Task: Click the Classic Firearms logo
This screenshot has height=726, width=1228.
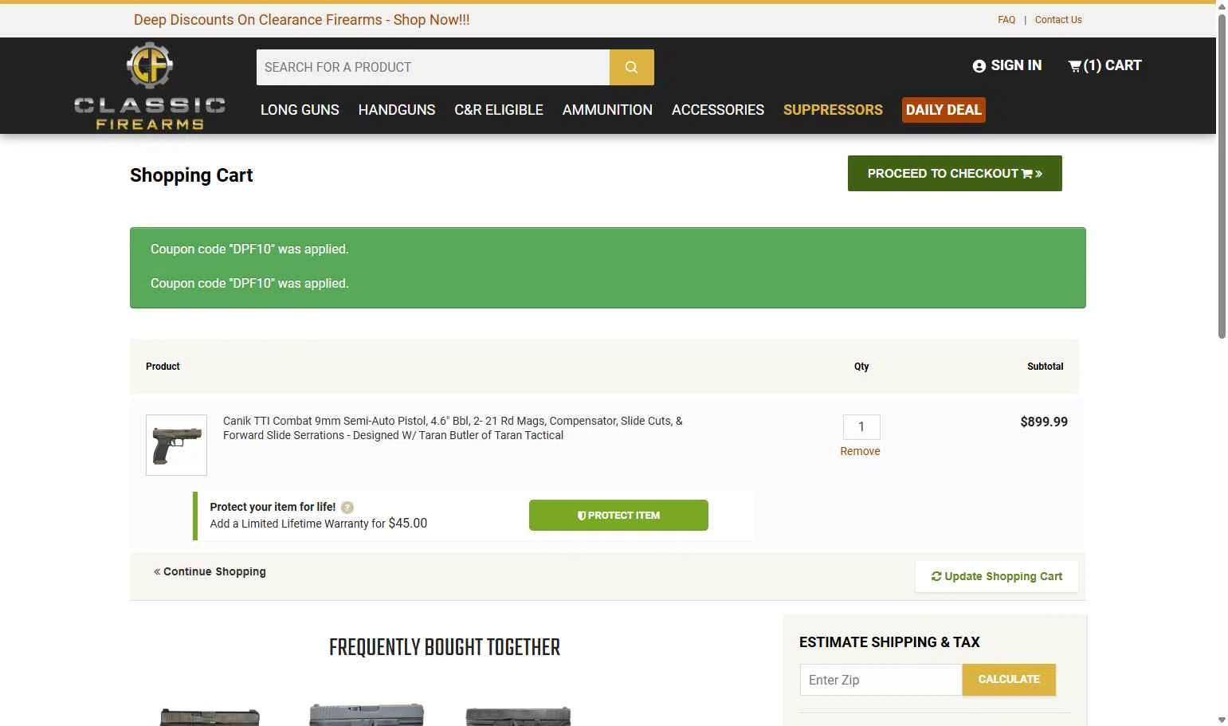Action: [150, 86]
